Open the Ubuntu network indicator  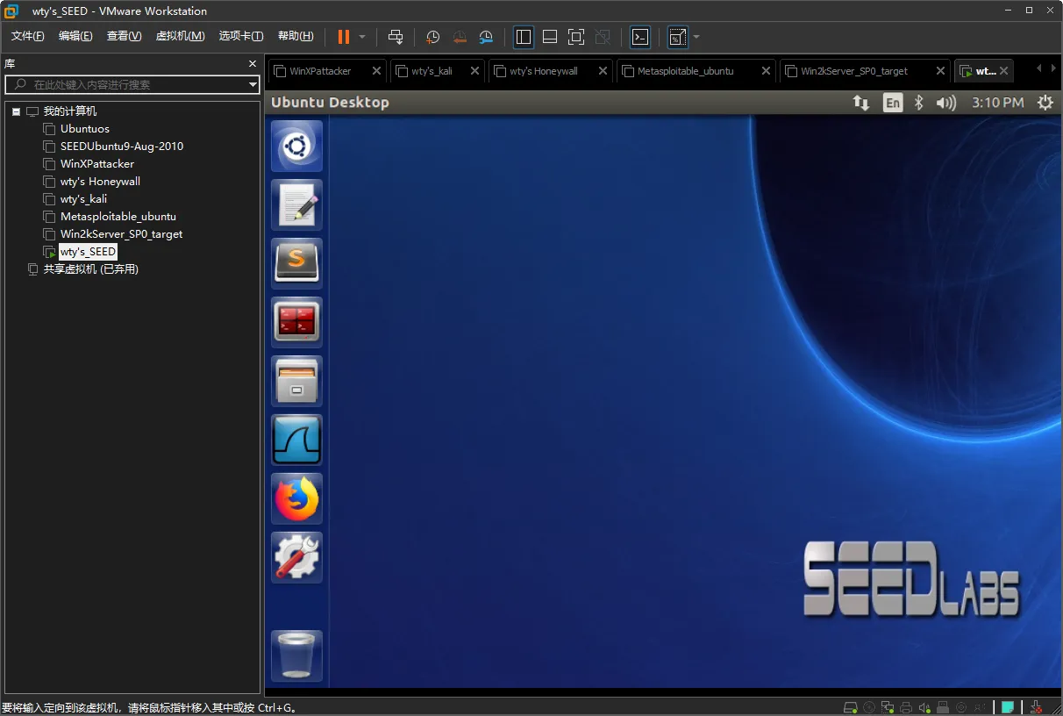(861, 103)
